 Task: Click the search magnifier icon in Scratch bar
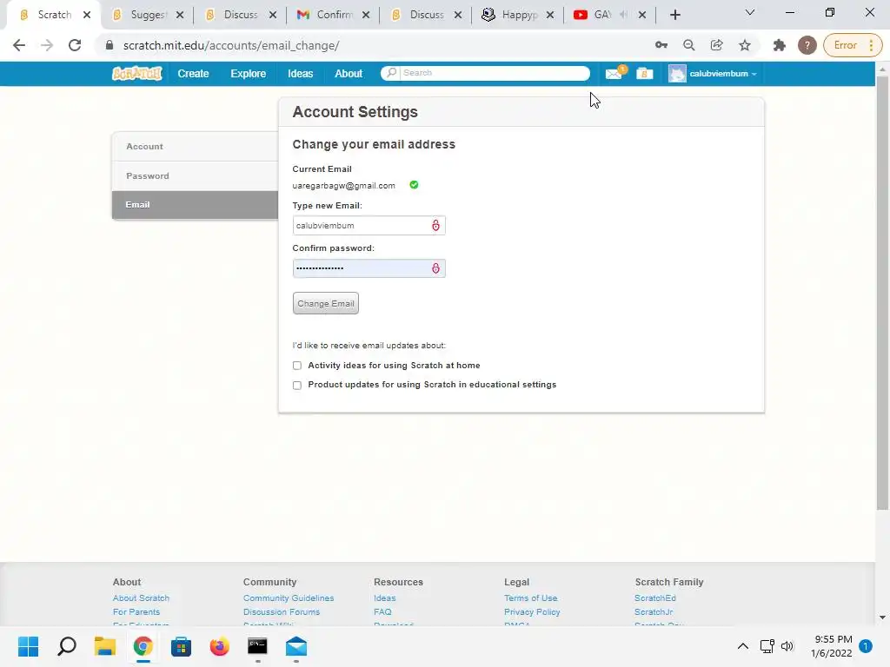(391, 73)
